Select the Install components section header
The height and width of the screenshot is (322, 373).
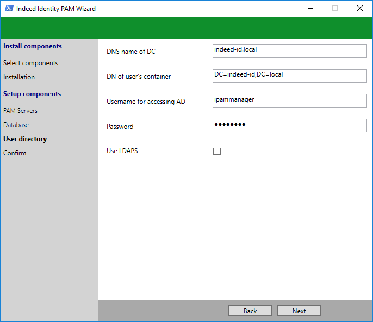[33, 46]
